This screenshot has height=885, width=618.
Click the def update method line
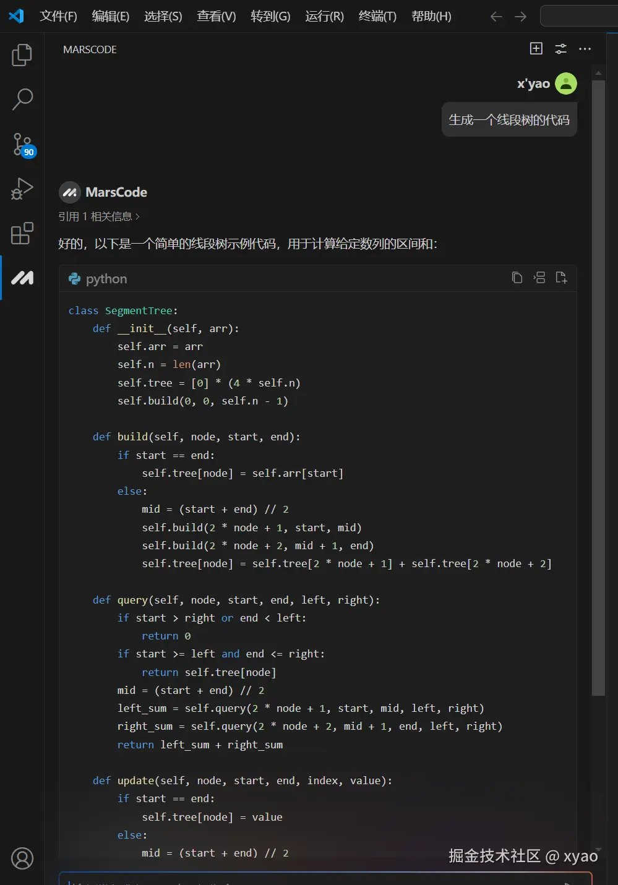pos(242,780)
